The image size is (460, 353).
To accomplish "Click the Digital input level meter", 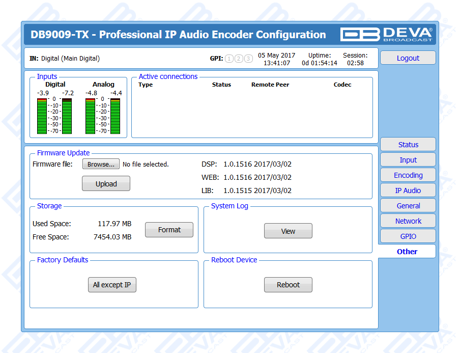I will click(54, 116).
